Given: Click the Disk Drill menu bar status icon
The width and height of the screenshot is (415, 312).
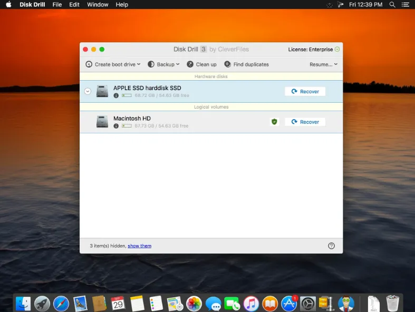Looking at the screenshot, I should click(340, 5).
